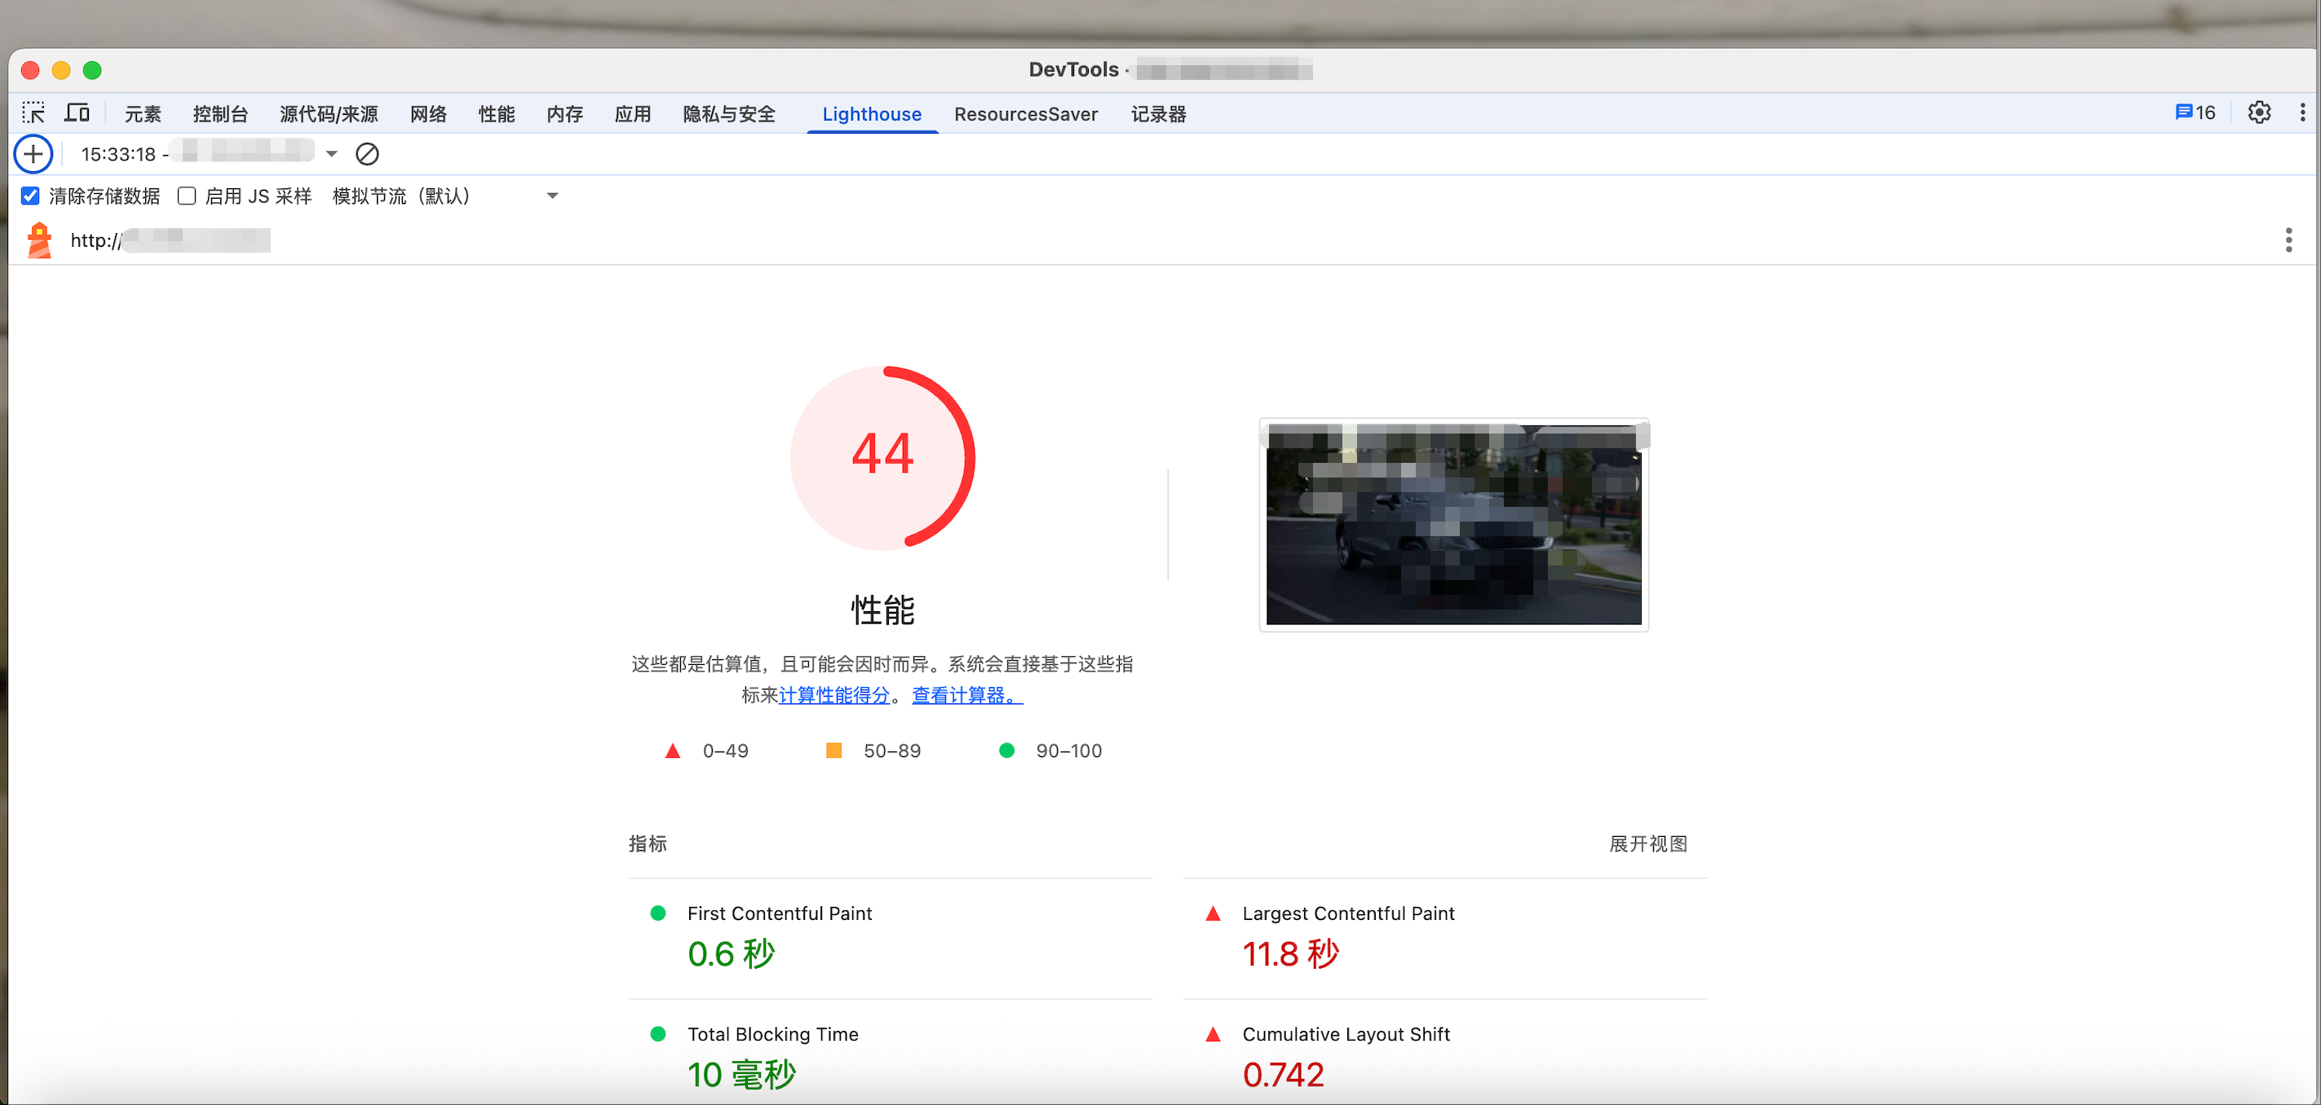
Task: Click the 0.742 value
Action: [x=1284, y=1074]
